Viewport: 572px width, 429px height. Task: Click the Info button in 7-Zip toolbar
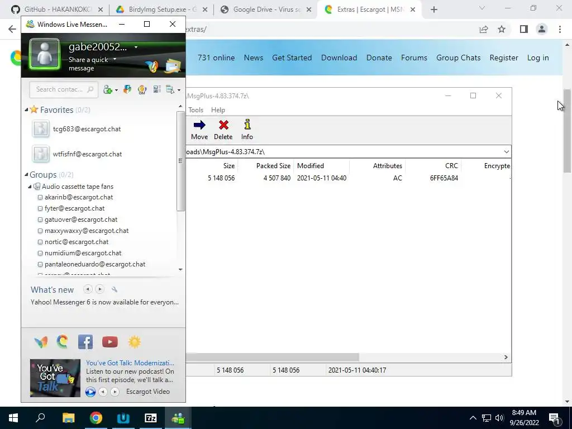click(247, 130)
